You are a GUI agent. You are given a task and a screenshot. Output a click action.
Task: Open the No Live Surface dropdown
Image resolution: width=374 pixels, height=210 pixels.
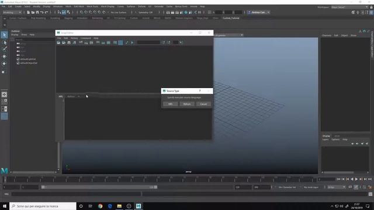pos(119,12)
